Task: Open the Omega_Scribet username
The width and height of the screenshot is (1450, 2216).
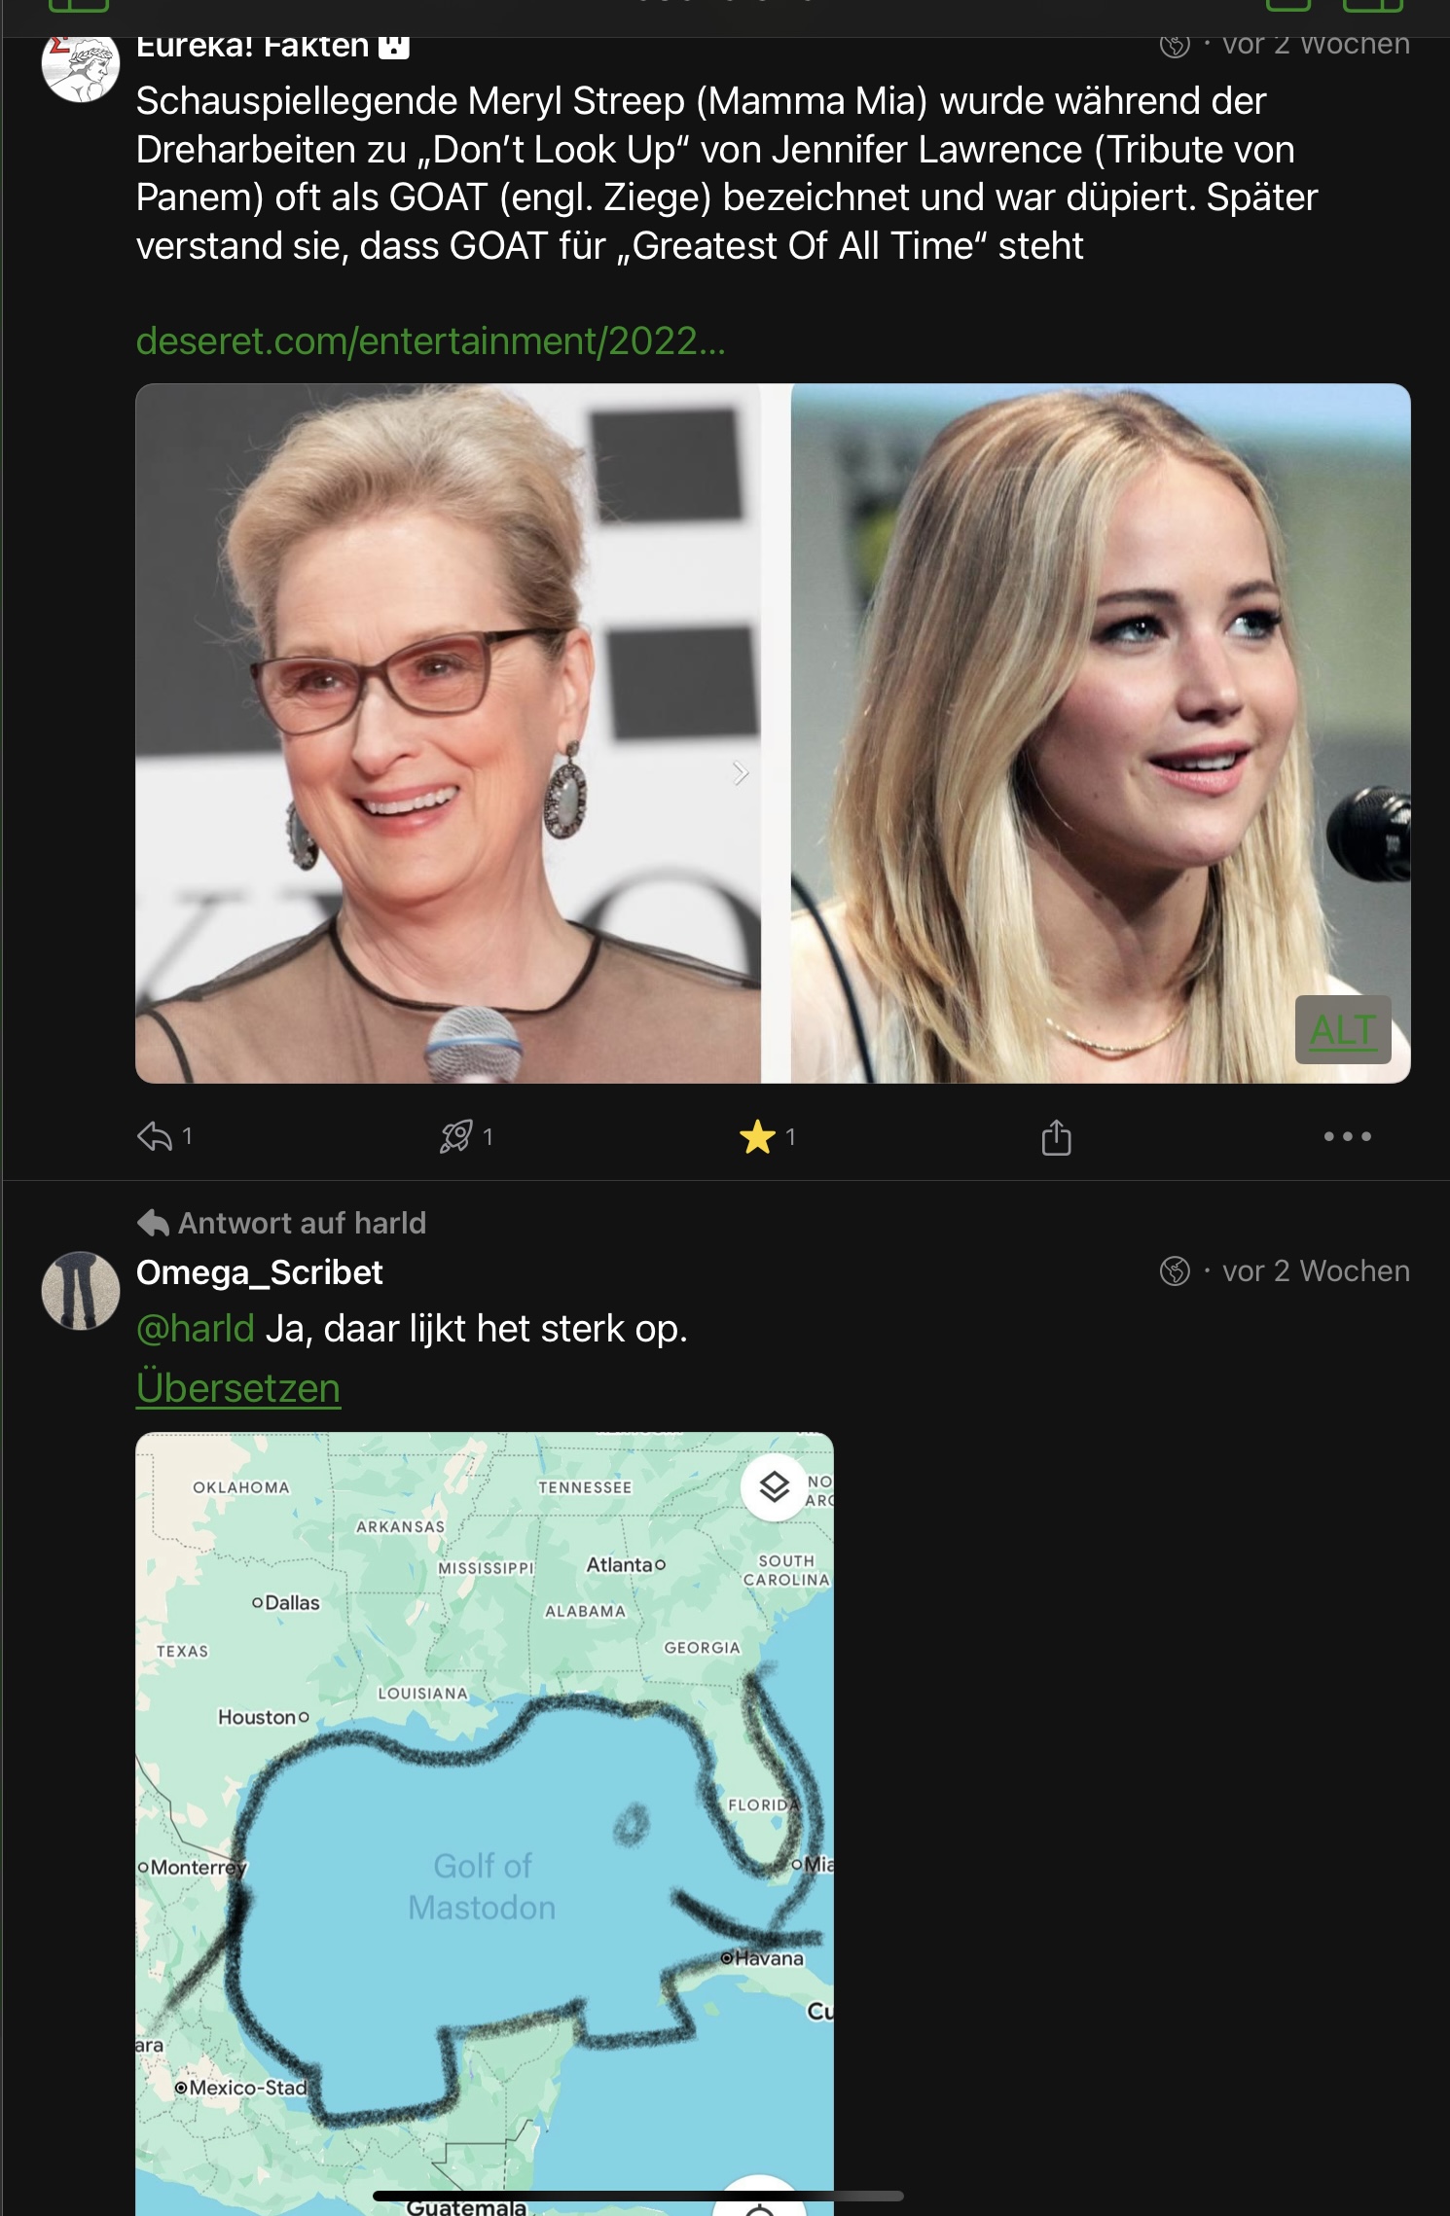Action: 260,1272
